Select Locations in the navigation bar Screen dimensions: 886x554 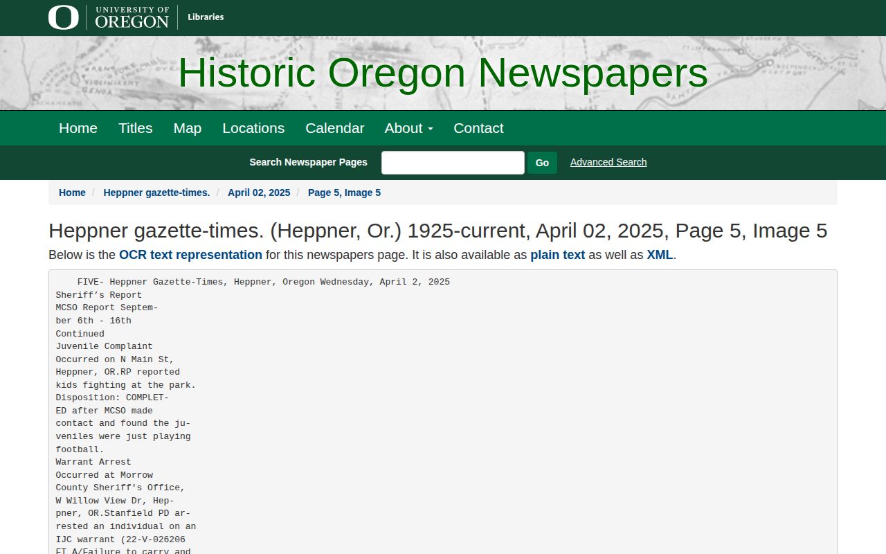point(253,128)
